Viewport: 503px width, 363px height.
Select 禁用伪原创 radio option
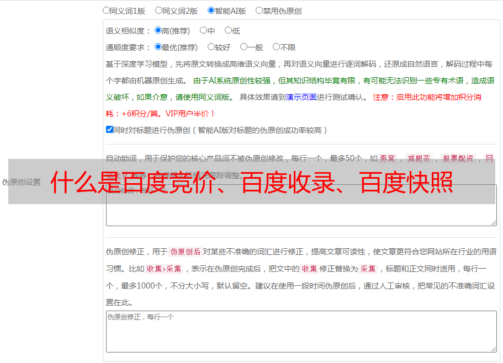point(259,10)
